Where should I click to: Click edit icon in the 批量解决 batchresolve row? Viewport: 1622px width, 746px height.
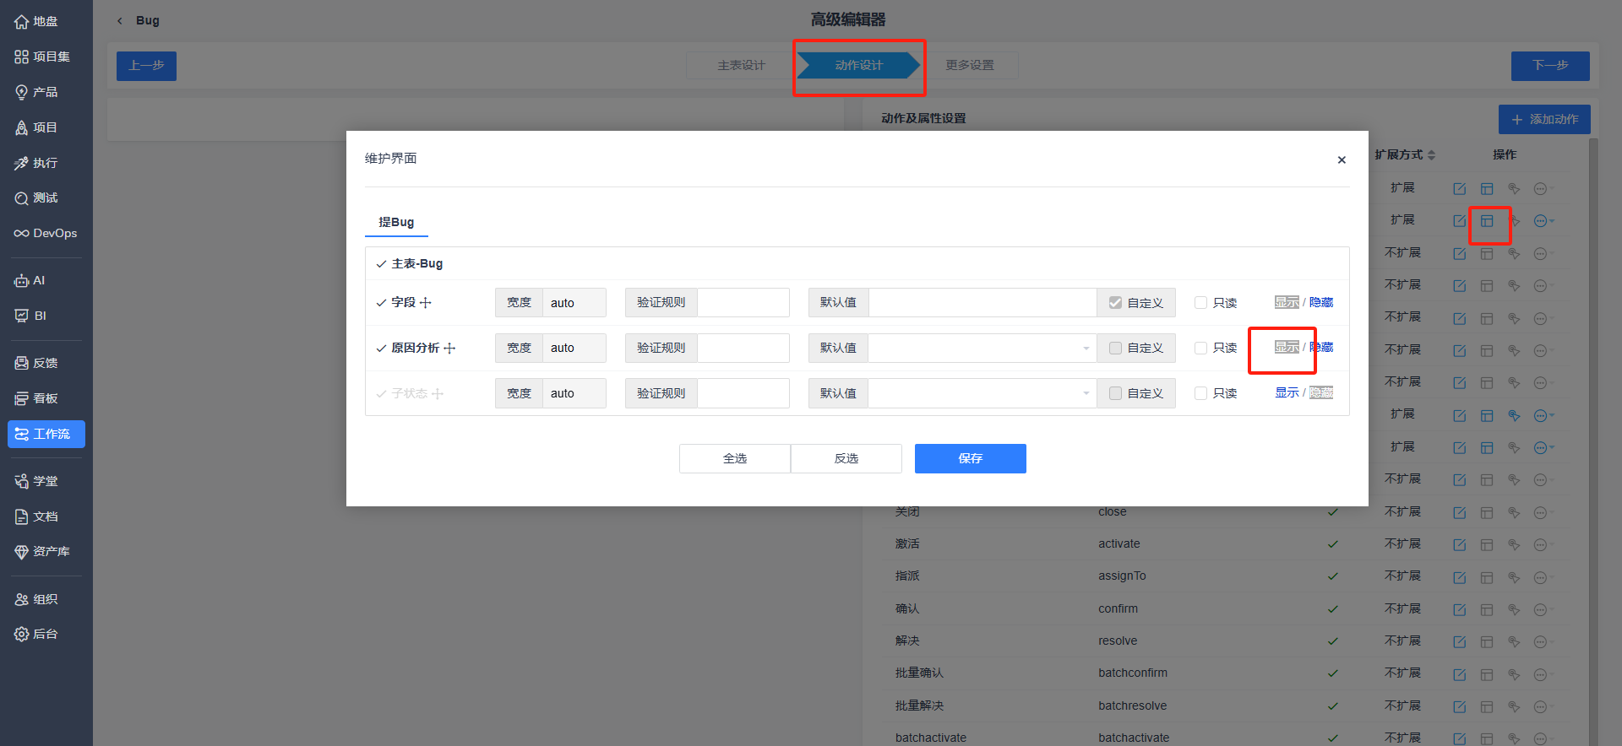coord(1459,706)
